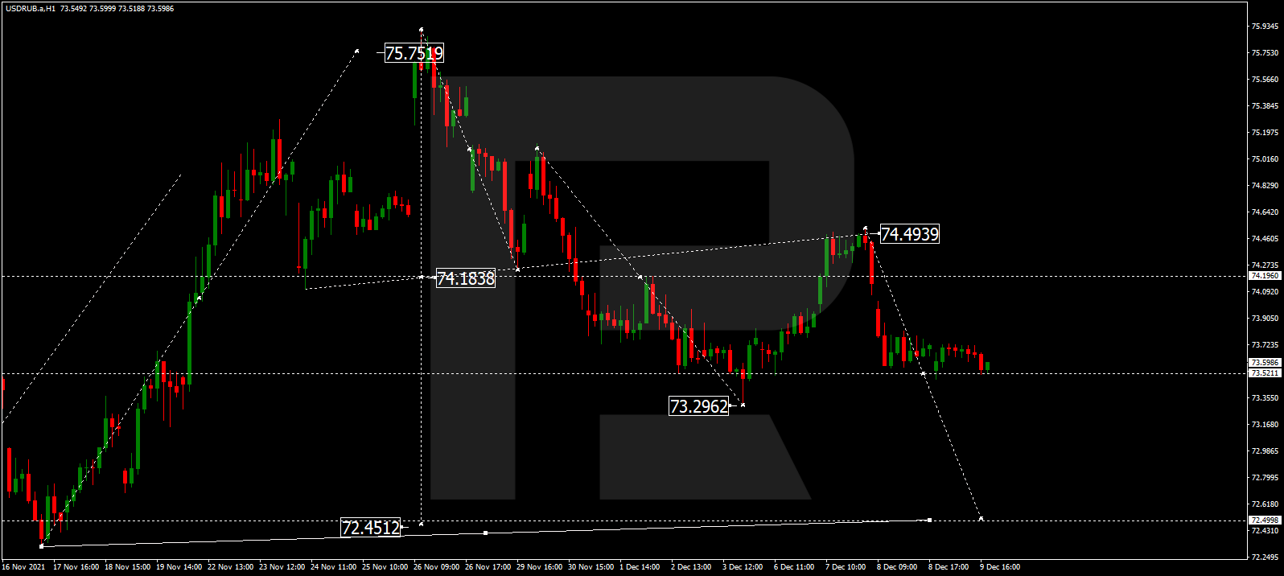This screenshot has width=1284, height=576.
Task: Select the 74.4939 price label
Action: pyautogui.click(x=909, y=234)
